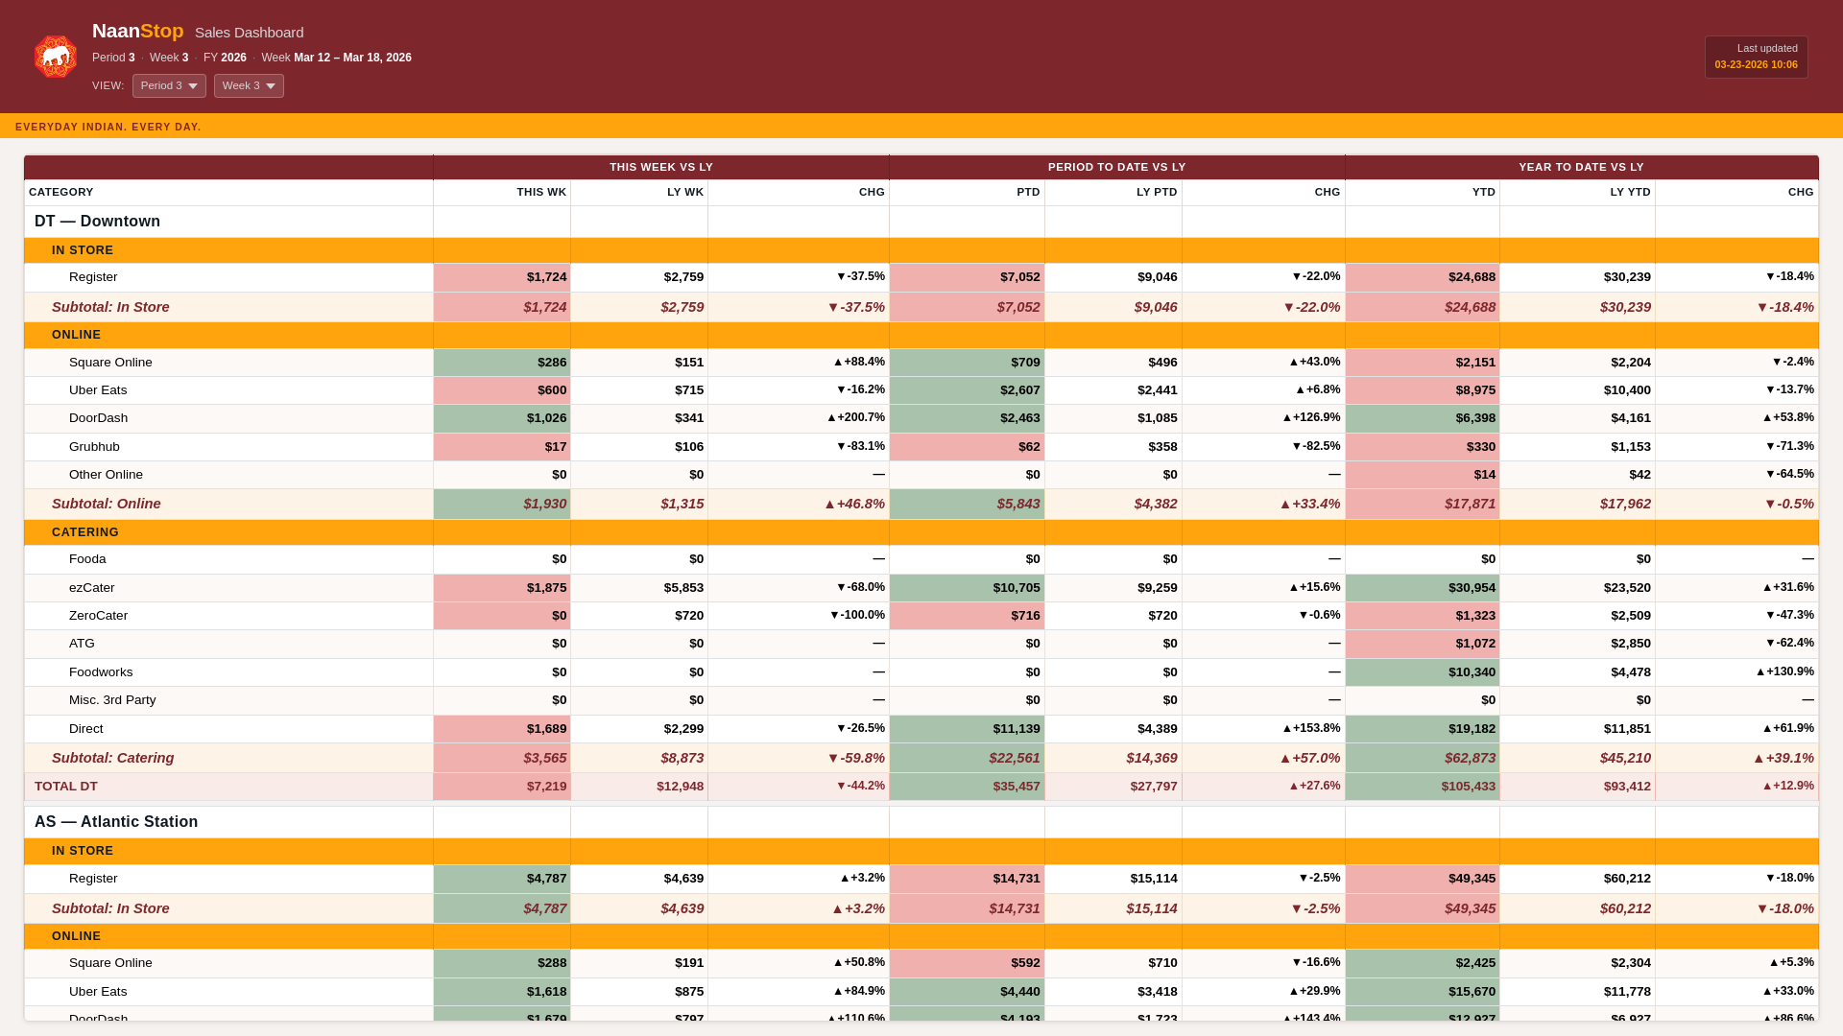
Task: Open the Week 3 dropdown
Action: [x=249, y=85]
